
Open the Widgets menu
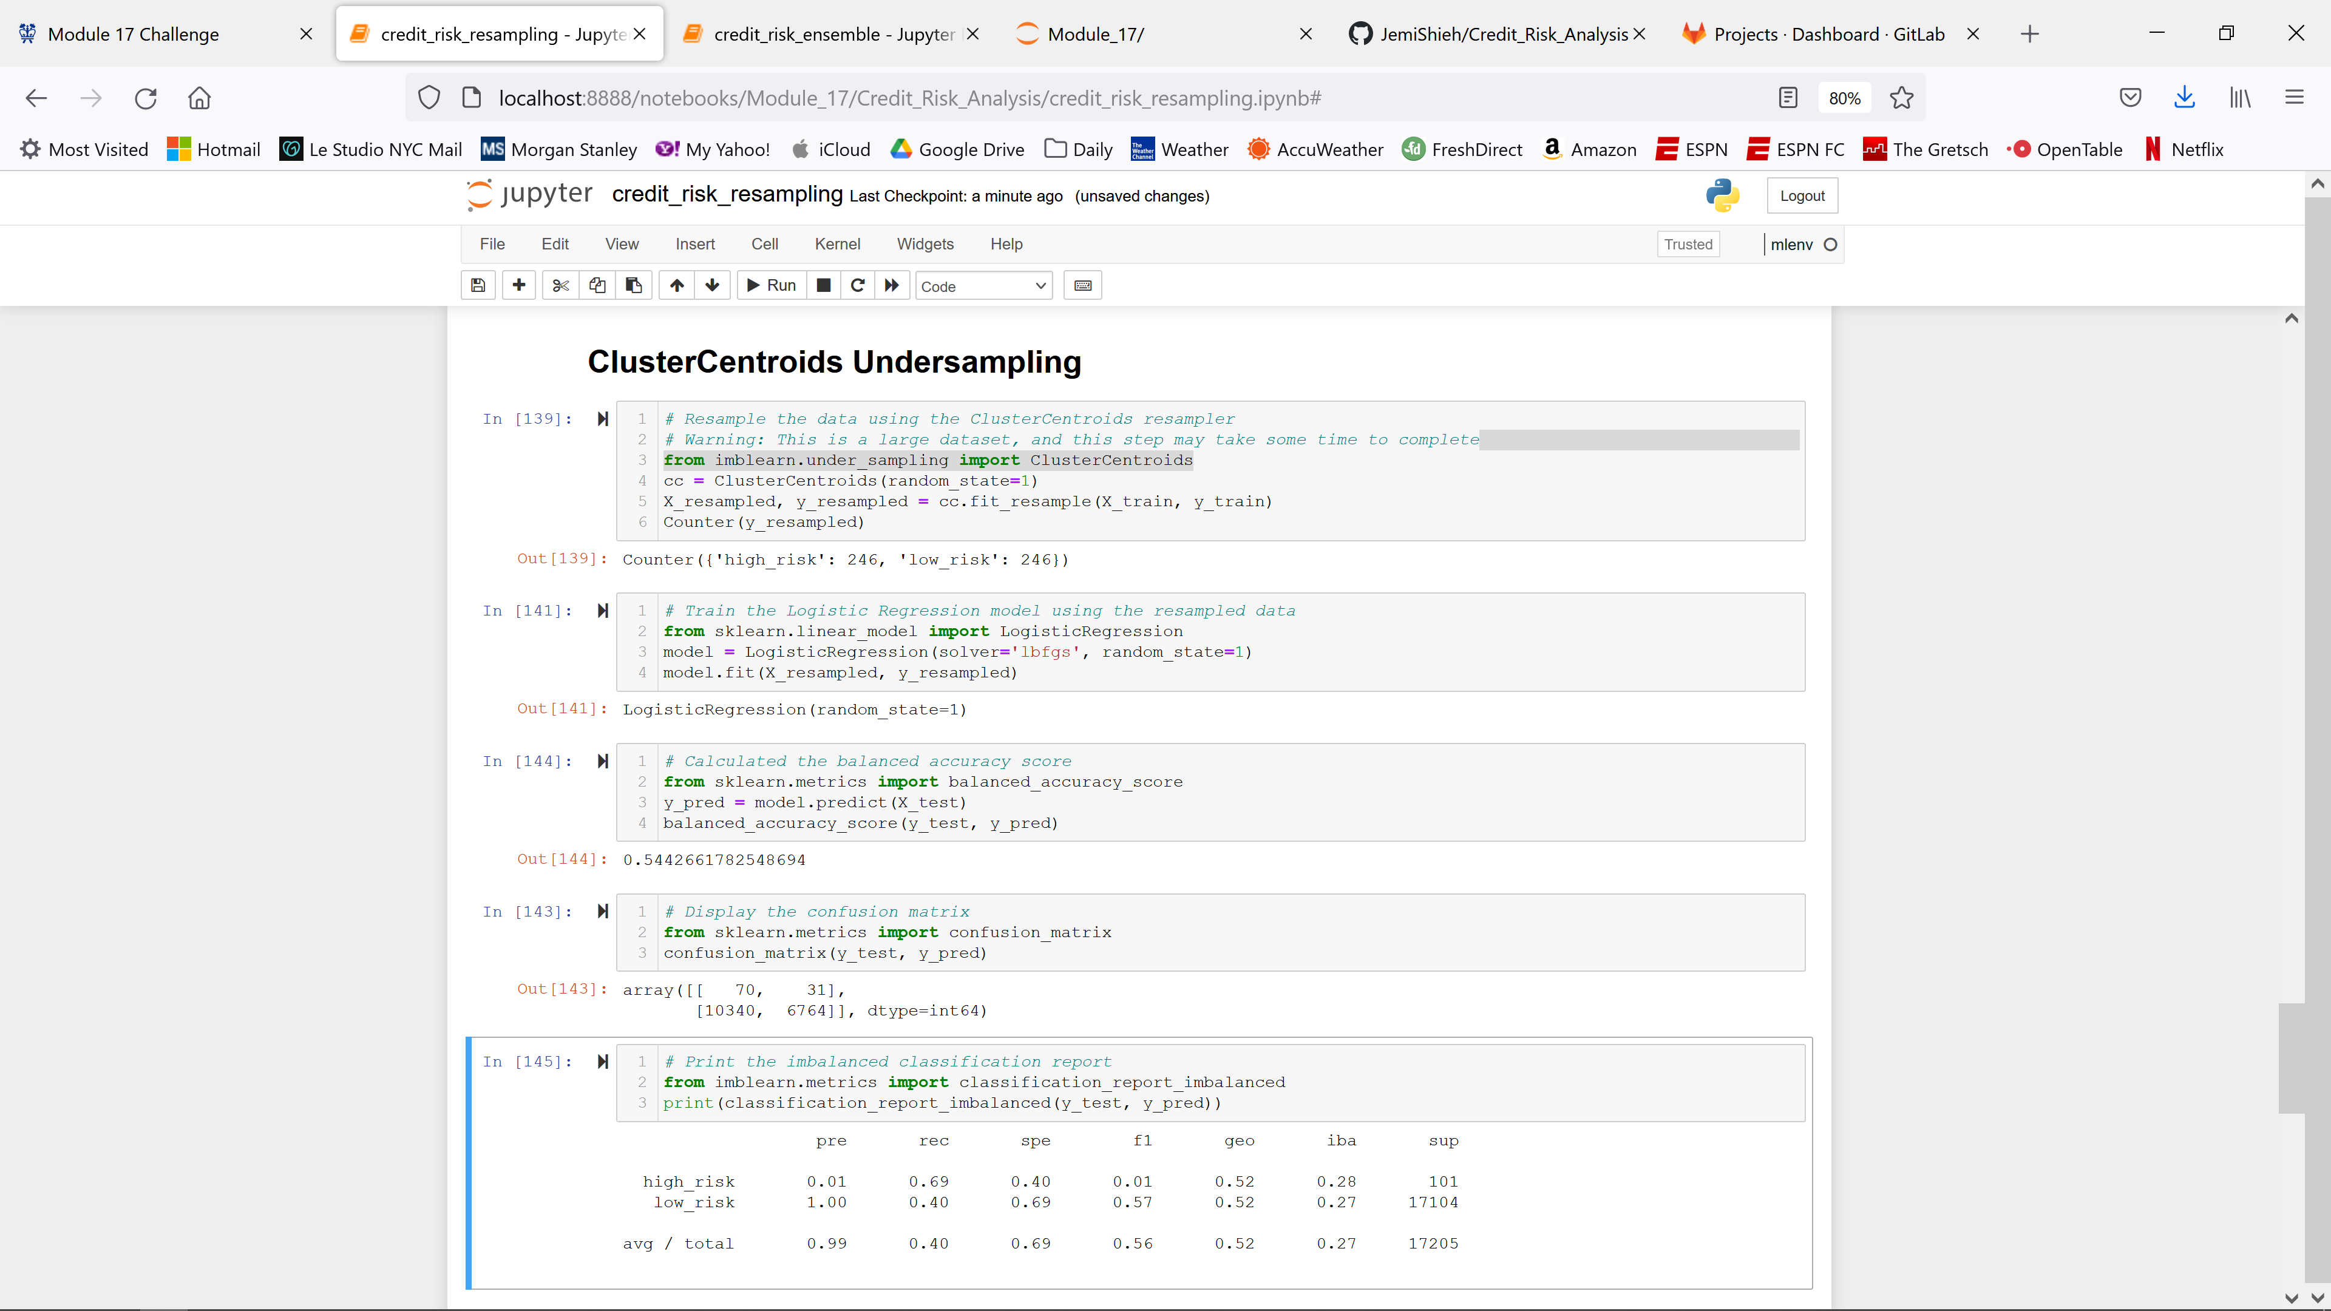tap(925, 244)
